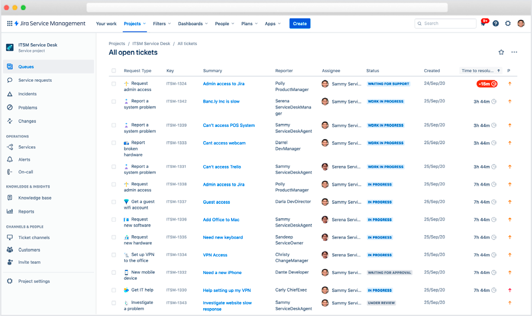
Task: Click priority arrow for ITSM-1330 row
Action: (510, 290)
